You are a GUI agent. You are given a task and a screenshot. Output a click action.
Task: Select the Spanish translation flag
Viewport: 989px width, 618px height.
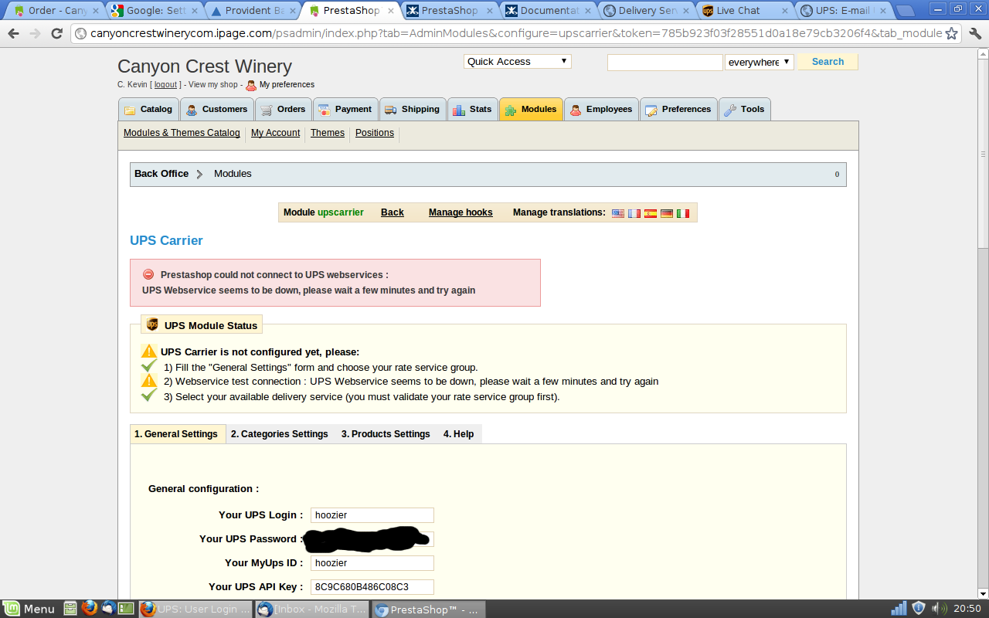click(x=651, y=213)
